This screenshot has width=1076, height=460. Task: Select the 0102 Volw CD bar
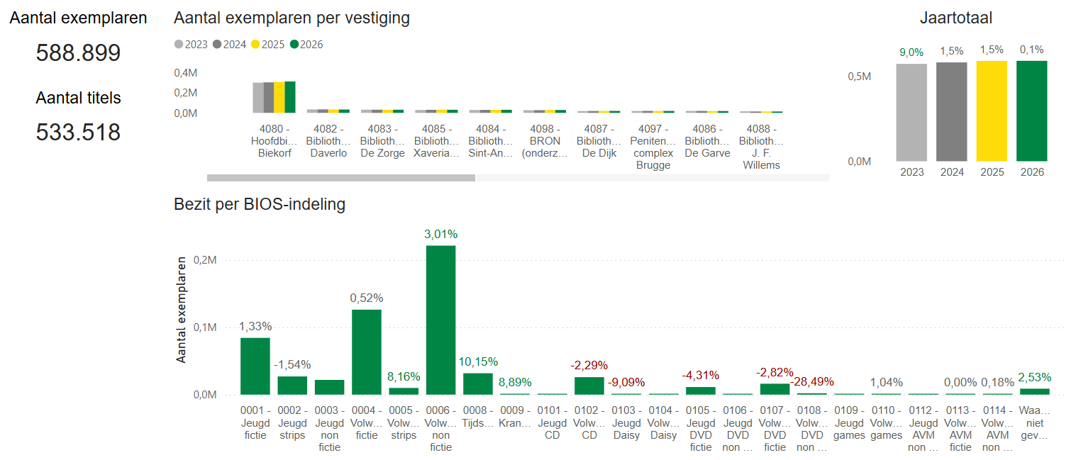click(589, 386)
